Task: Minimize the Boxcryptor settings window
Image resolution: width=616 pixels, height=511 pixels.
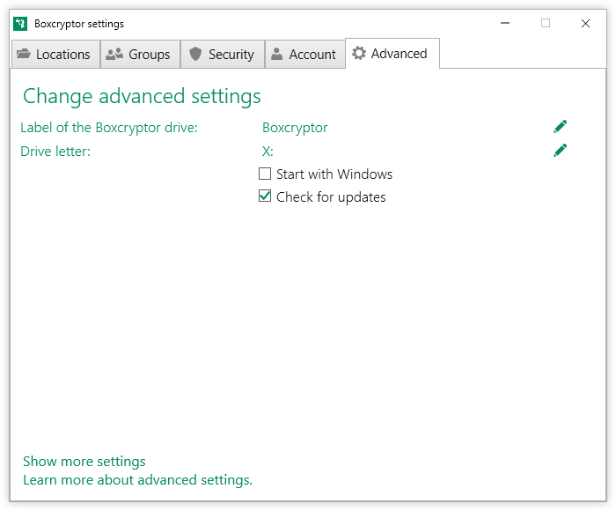Action: pos(505,23)
